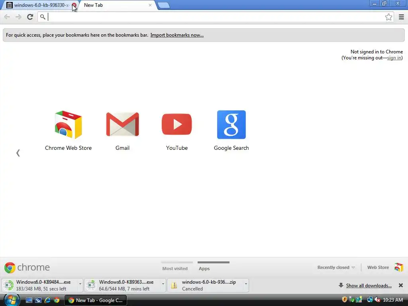Image resolution: width=408 pixels, height=306 pixels.
Task: Click the Chrome logo in footer
Action: point(27,267)
